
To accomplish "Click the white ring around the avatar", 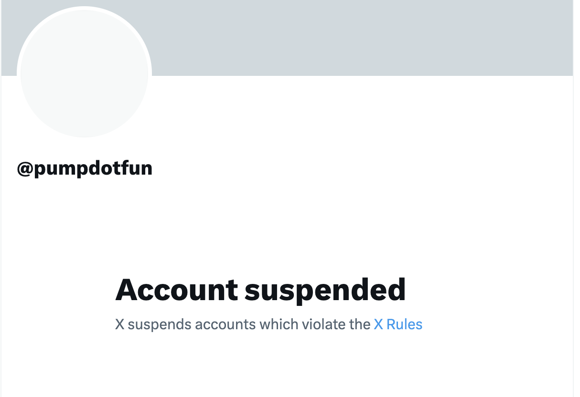I will click(84, 8).
